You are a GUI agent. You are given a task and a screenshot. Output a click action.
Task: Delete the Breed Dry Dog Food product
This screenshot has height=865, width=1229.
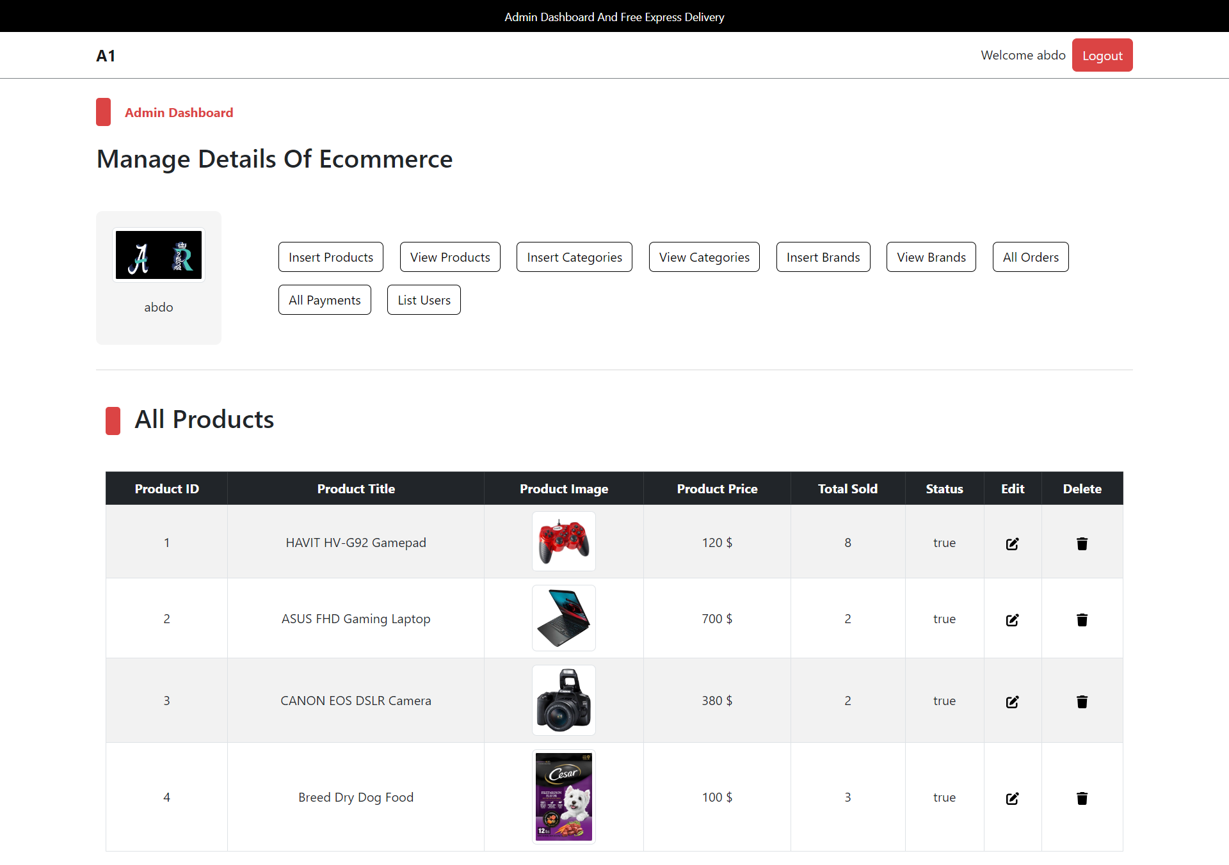[1082, 798]
